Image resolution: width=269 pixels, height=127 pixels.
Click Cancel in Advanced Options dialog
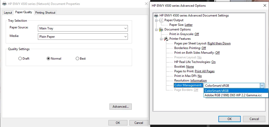pyautogui.click(x=254, y=119)
